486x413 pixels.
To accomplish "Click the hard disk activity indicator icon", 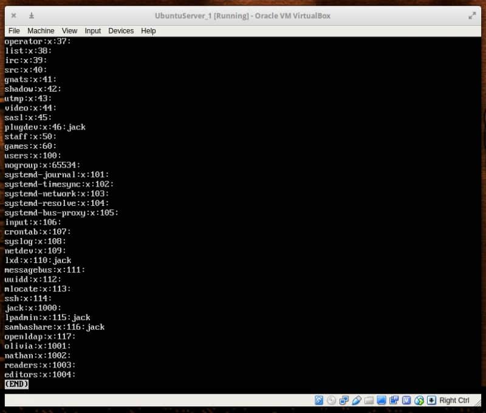I will [x=319, y=400].
